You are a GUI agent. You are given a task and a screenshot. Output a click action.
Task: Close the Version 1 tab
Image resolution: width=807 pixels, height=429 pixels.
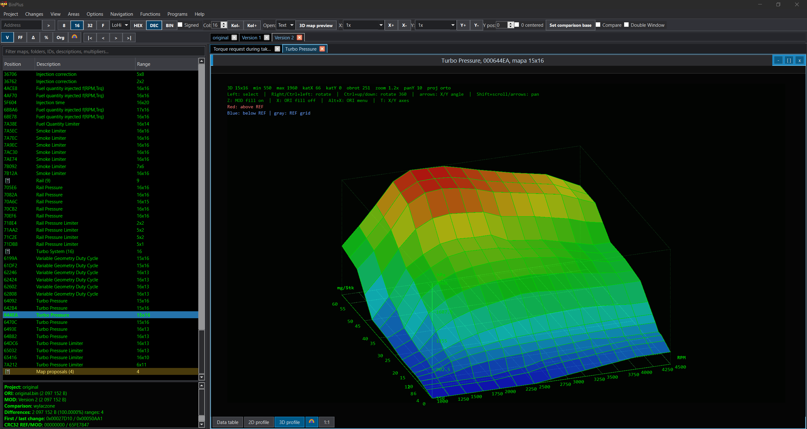pyautogui.click(x=267, y=37)
